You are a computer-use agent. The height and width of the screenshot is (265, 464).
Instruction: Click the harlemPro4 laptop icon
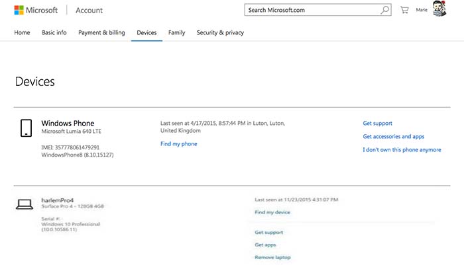click(25, 204)
